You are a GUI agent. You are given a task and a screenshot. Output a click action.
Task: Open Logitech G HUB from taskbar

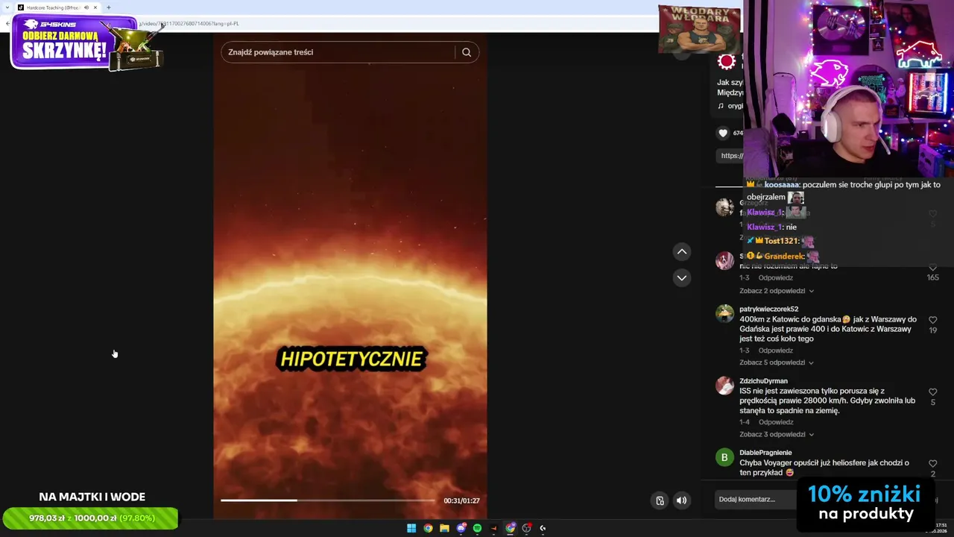pyautogui.click(x=543, y=528)
